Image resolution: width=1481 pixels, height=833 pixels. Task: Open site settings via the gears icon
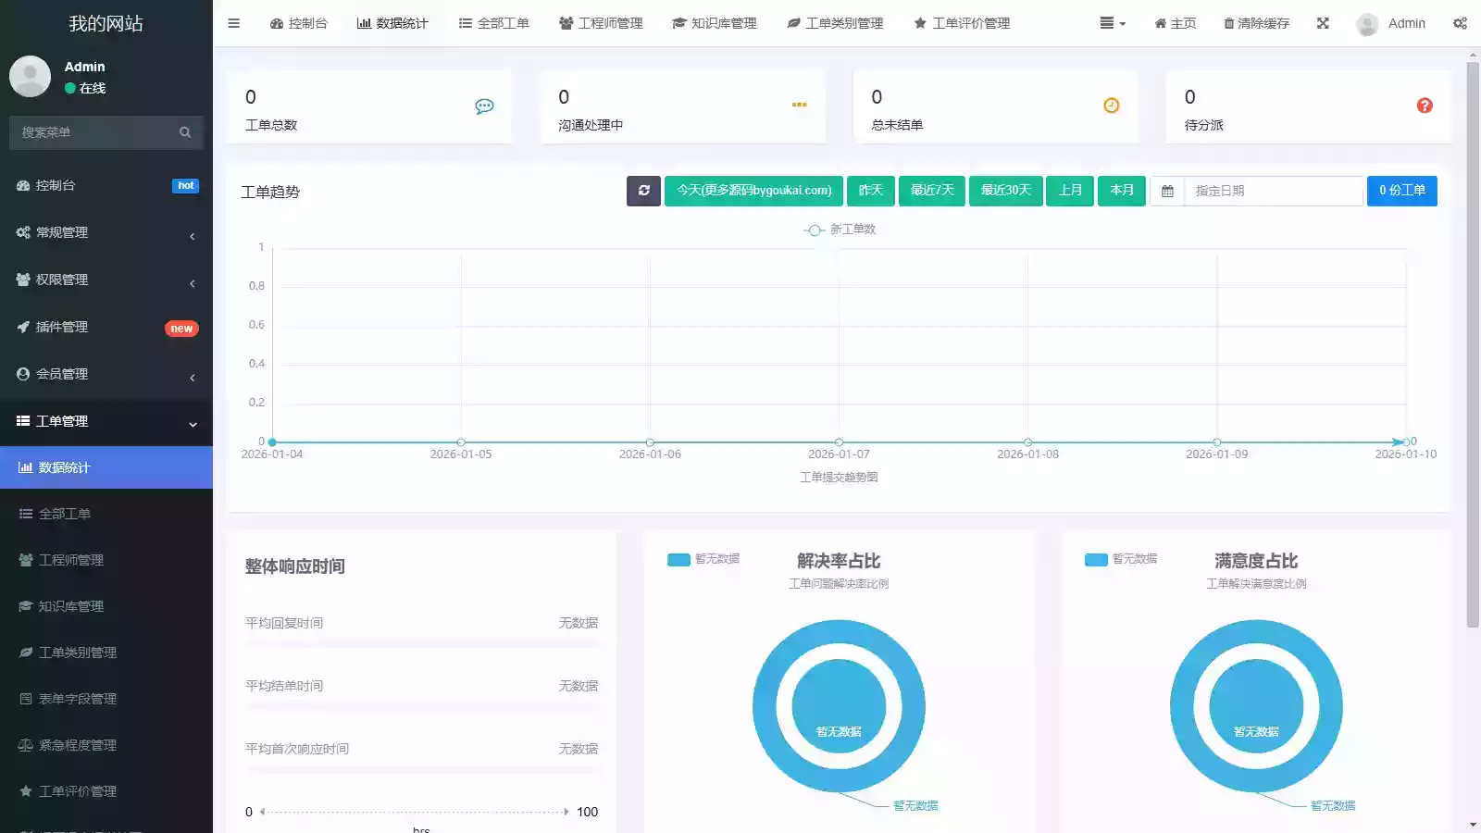click(1461, 23)
